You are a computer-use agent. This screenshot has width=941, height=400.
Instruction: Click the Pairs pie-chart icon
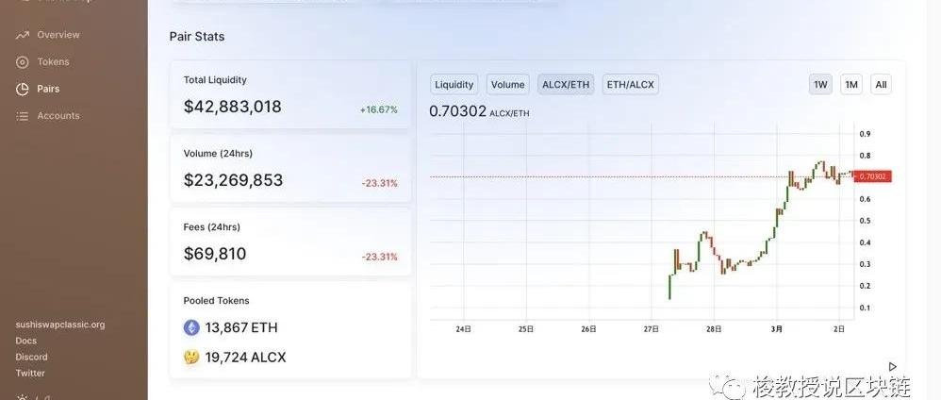pyautogui.click(x=22, y=89)
